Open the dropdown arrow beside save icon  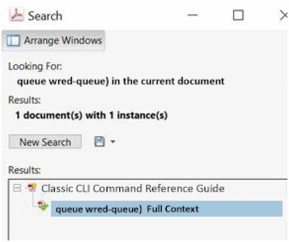point(112,142)
